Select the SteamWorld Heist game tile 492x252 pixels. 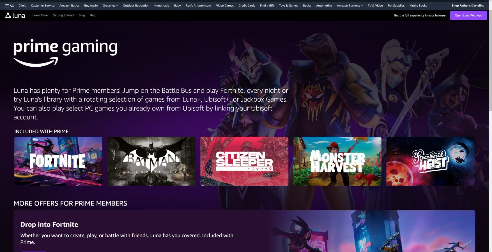(430, 161)
